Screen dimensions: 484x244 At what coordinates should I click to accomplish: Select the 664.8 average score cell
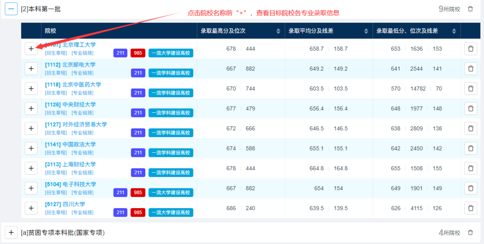[317, 168]
